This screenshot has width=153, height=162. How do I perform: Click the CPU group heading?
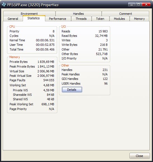[x=12, y=27]
